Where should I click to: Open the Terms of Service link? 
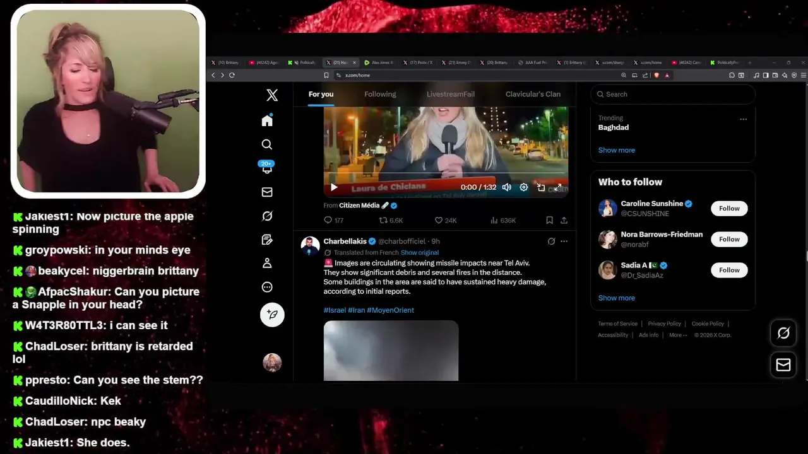(617, 323)
